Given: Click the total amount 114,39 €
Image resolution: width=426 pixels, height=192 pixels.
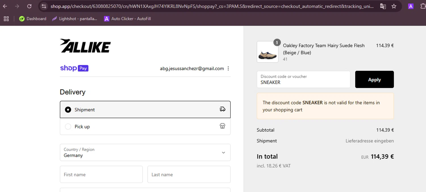Looking at the screenshot, I should pyautogui.click(x=382, y=157).
